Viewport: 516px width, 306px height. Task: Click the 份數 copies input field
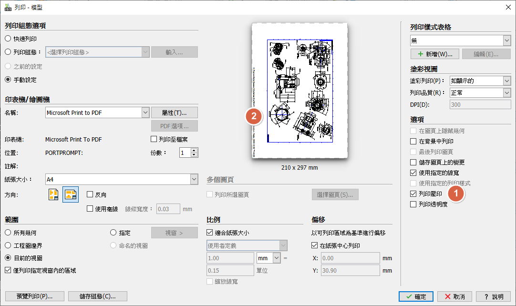185,153
